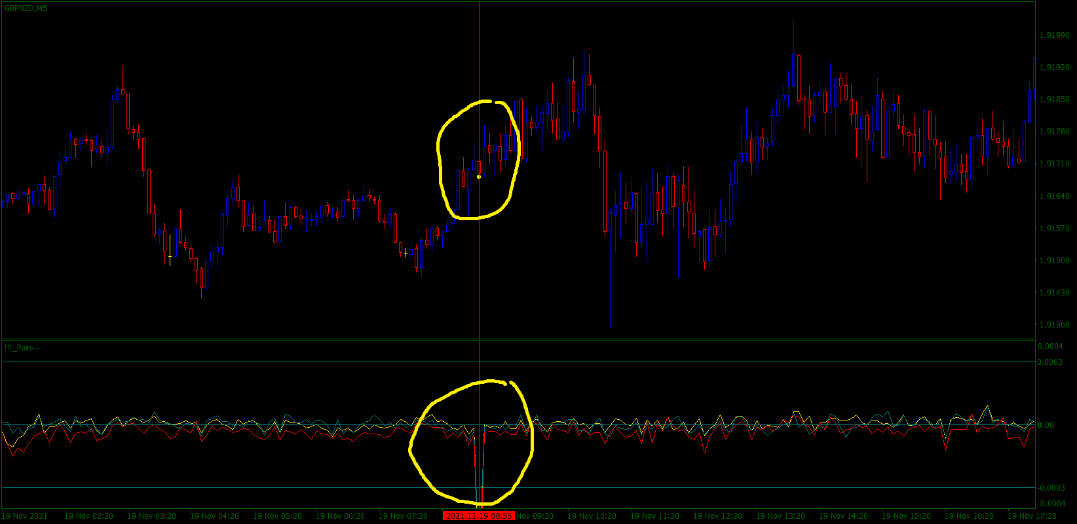This screenshot has height=524, width=1077.
Task: Select the !!!_Pairs--- indicator label
Action: tap(22, 348)
